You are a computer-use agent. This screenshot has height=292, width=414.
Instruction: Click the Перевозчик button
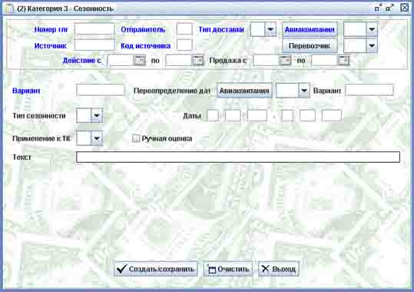[310, 45]
